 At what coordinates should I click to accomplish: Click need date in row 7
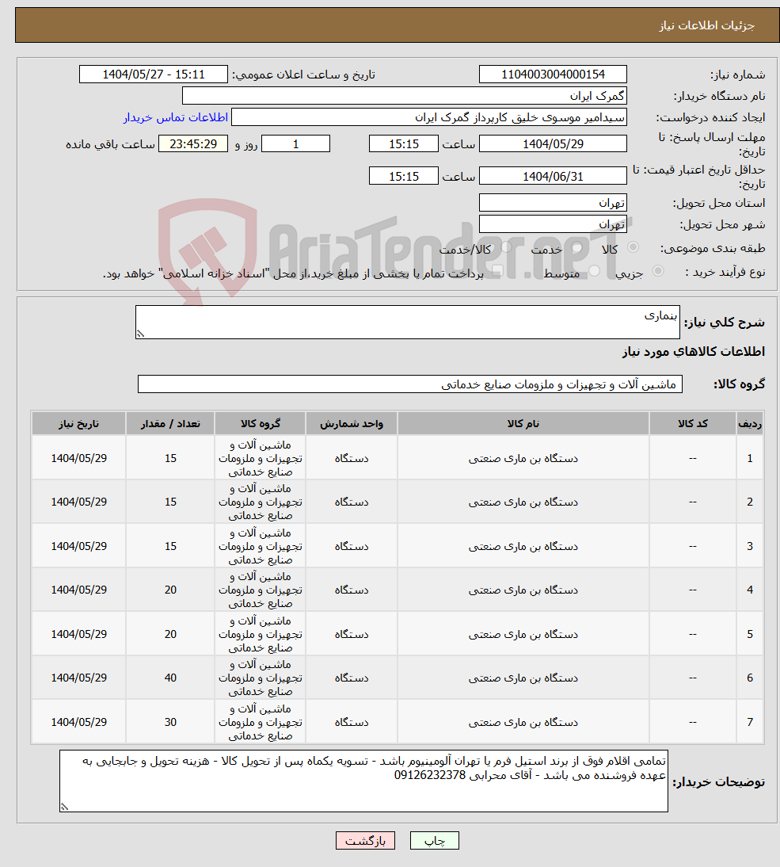[79, 722]
